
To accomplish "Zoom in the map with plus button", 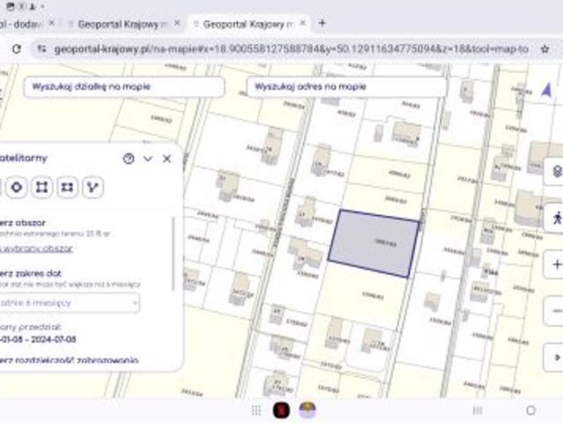I will click(556, 264).
